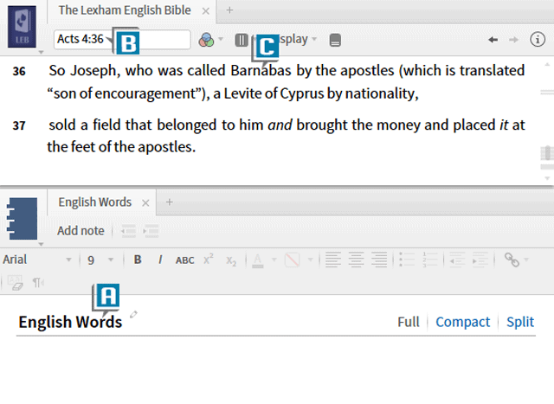Add a new tab in notes panel
The height and width of the screenshot is (404, 554).
pos(170,202)
